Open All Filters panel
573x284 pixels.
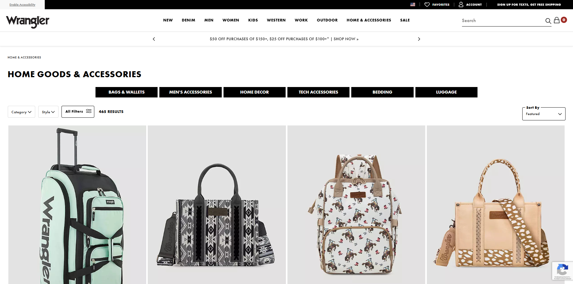[78, 111]
